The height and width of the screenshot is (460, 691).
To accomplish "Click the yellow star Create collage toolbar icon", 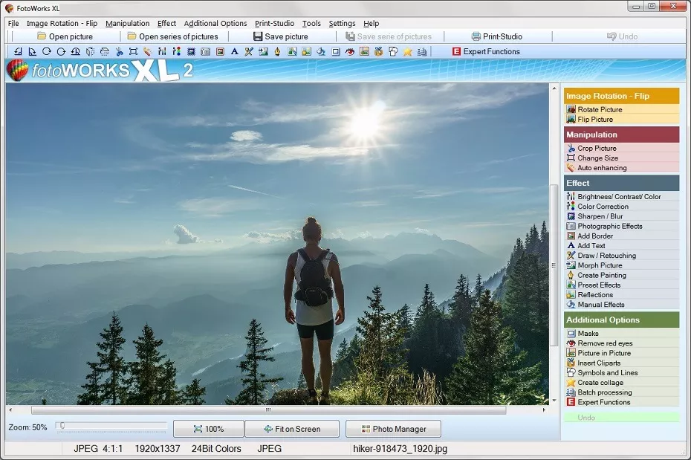I will pyautogui.click(x=407, y=52).
